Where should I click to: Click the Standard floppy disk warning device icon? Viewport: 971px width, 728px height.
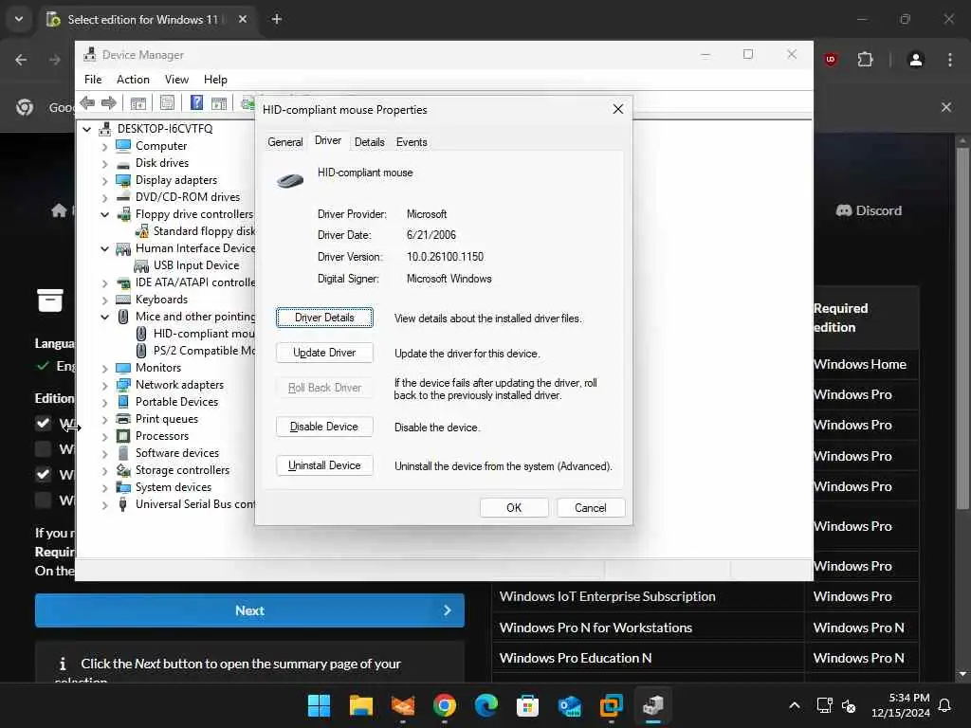point(142,231)
